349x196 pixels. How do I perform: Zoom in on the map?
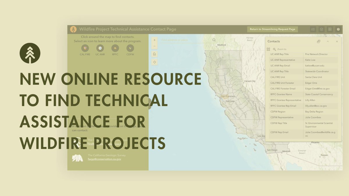(154, 40)
